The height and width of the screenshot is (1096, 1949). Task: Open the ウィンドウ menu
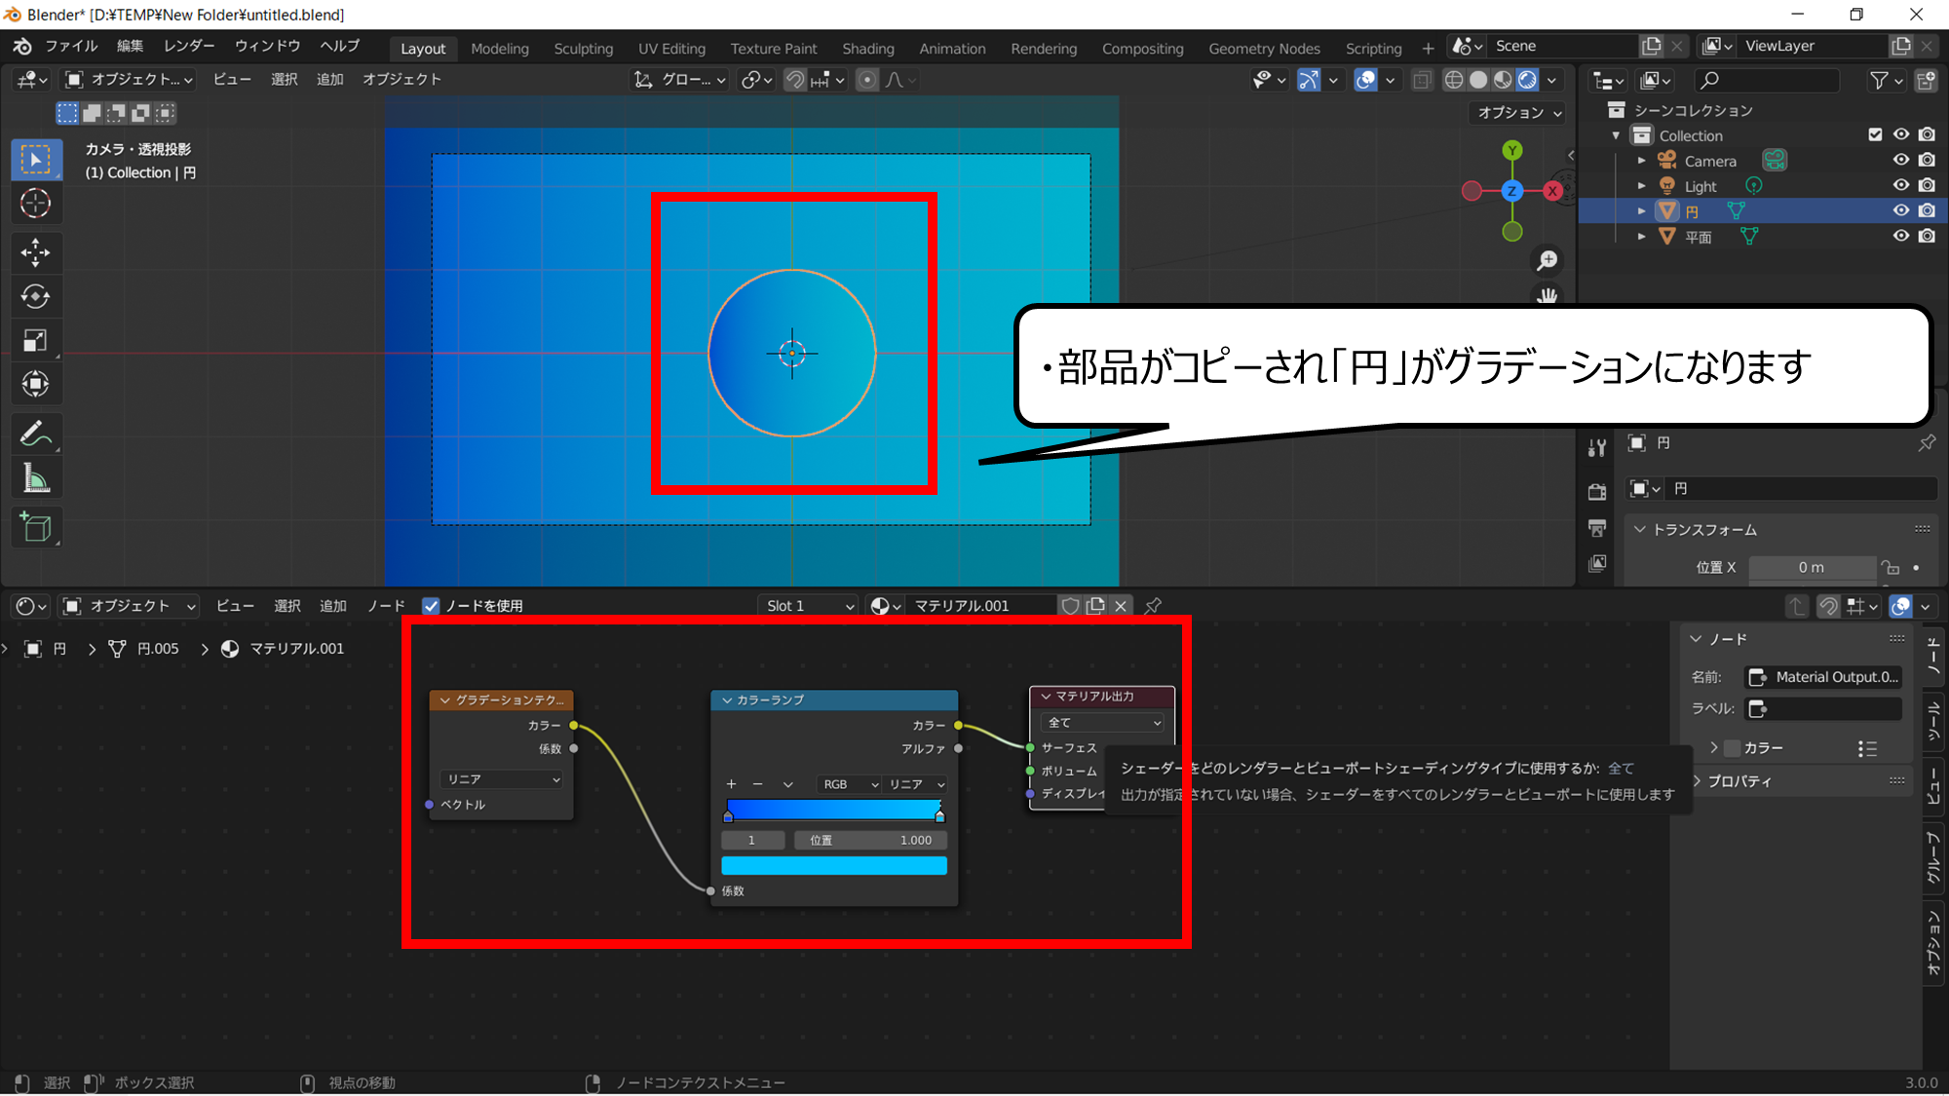[267, 46]
